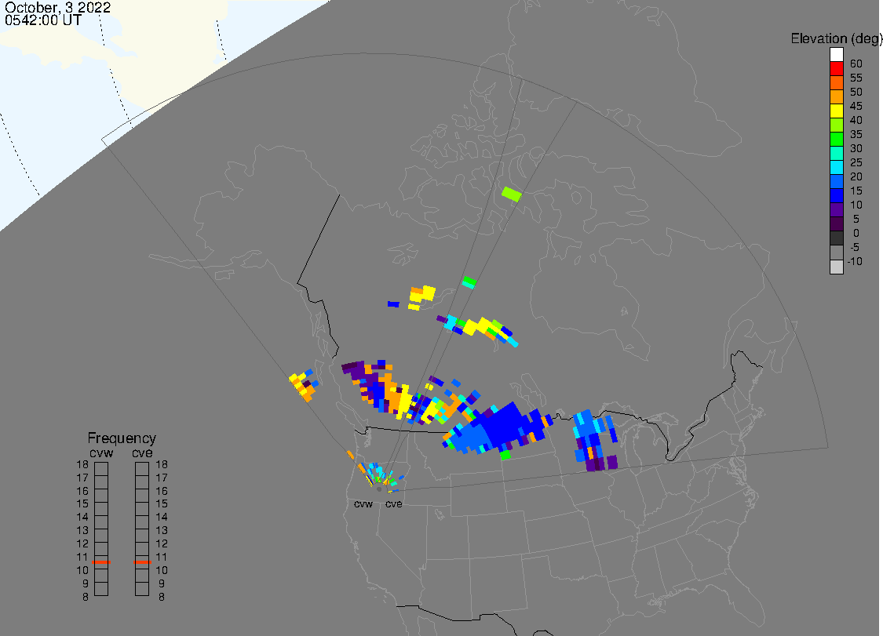The width and height of the screenshot is (883, 636).
Task: Click the 'Frequency' legend heading
Action: pos(122,438)
